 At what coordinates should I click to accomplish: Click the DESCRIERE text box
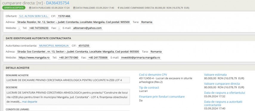(x=68, y=97)
